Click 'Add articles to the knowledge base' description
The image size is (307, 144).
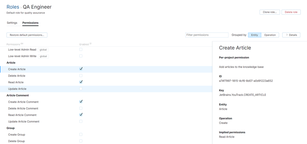[x=241, y=67]
